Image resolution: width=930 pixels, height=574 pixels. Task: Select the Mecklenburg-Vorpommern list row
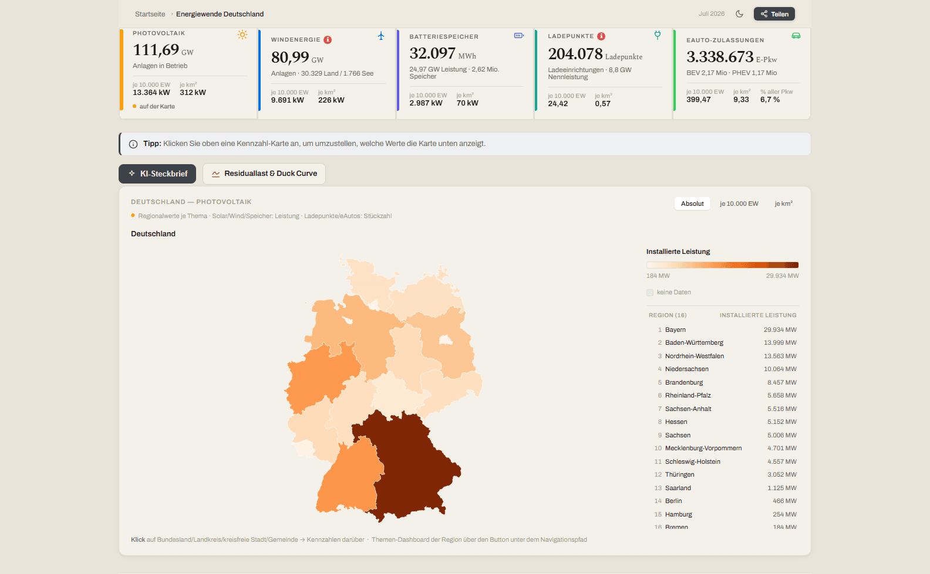(723, 449)
